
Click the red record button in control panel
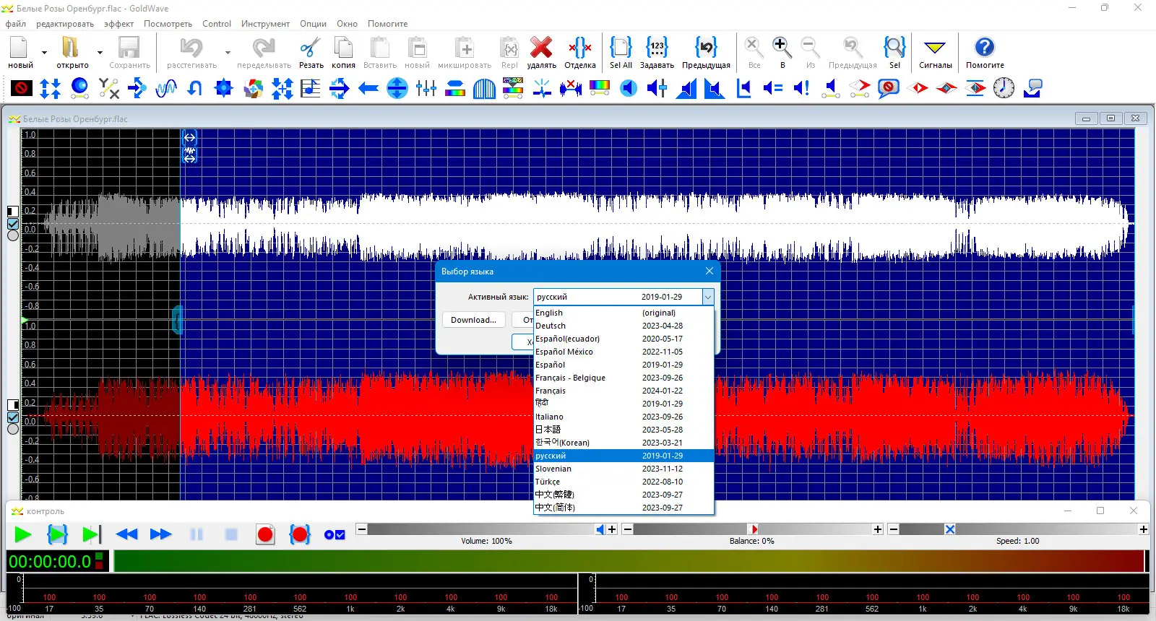tap(265, 534)
